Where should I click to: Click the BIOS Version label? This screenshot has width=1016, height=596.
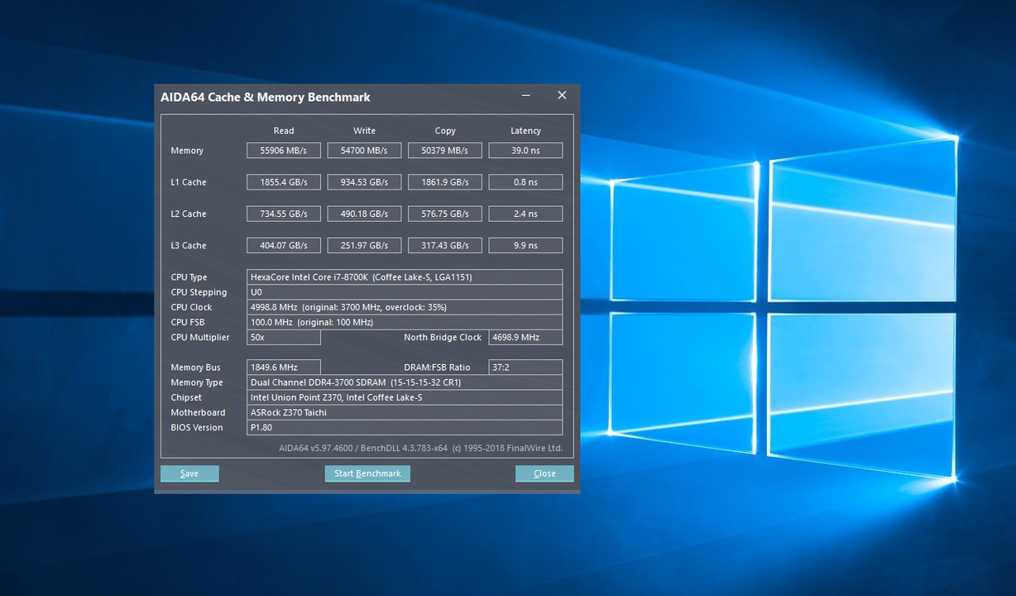(x=197, y=427)
